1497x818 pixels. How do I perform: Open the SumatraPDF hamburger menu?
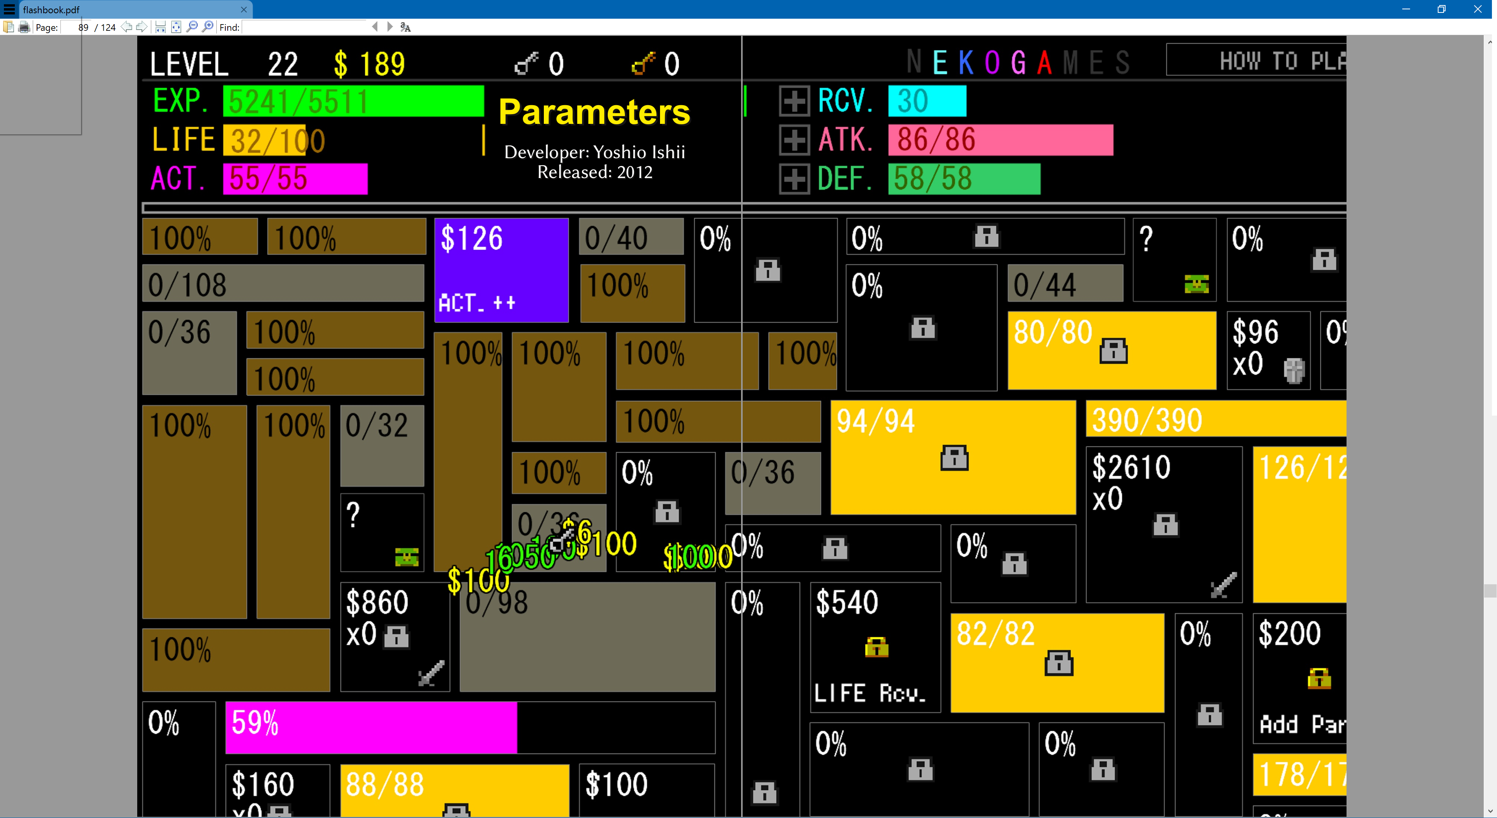[x=9, y=9]
